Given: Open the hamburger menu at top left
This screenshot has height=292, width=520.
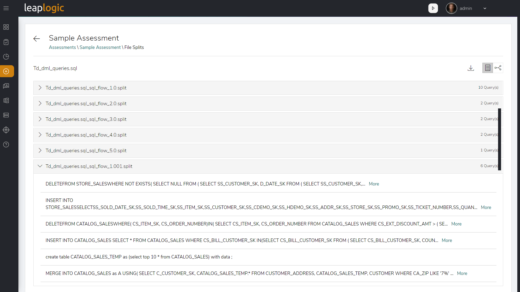Looking at the screenshot, I should pos(6,8).
